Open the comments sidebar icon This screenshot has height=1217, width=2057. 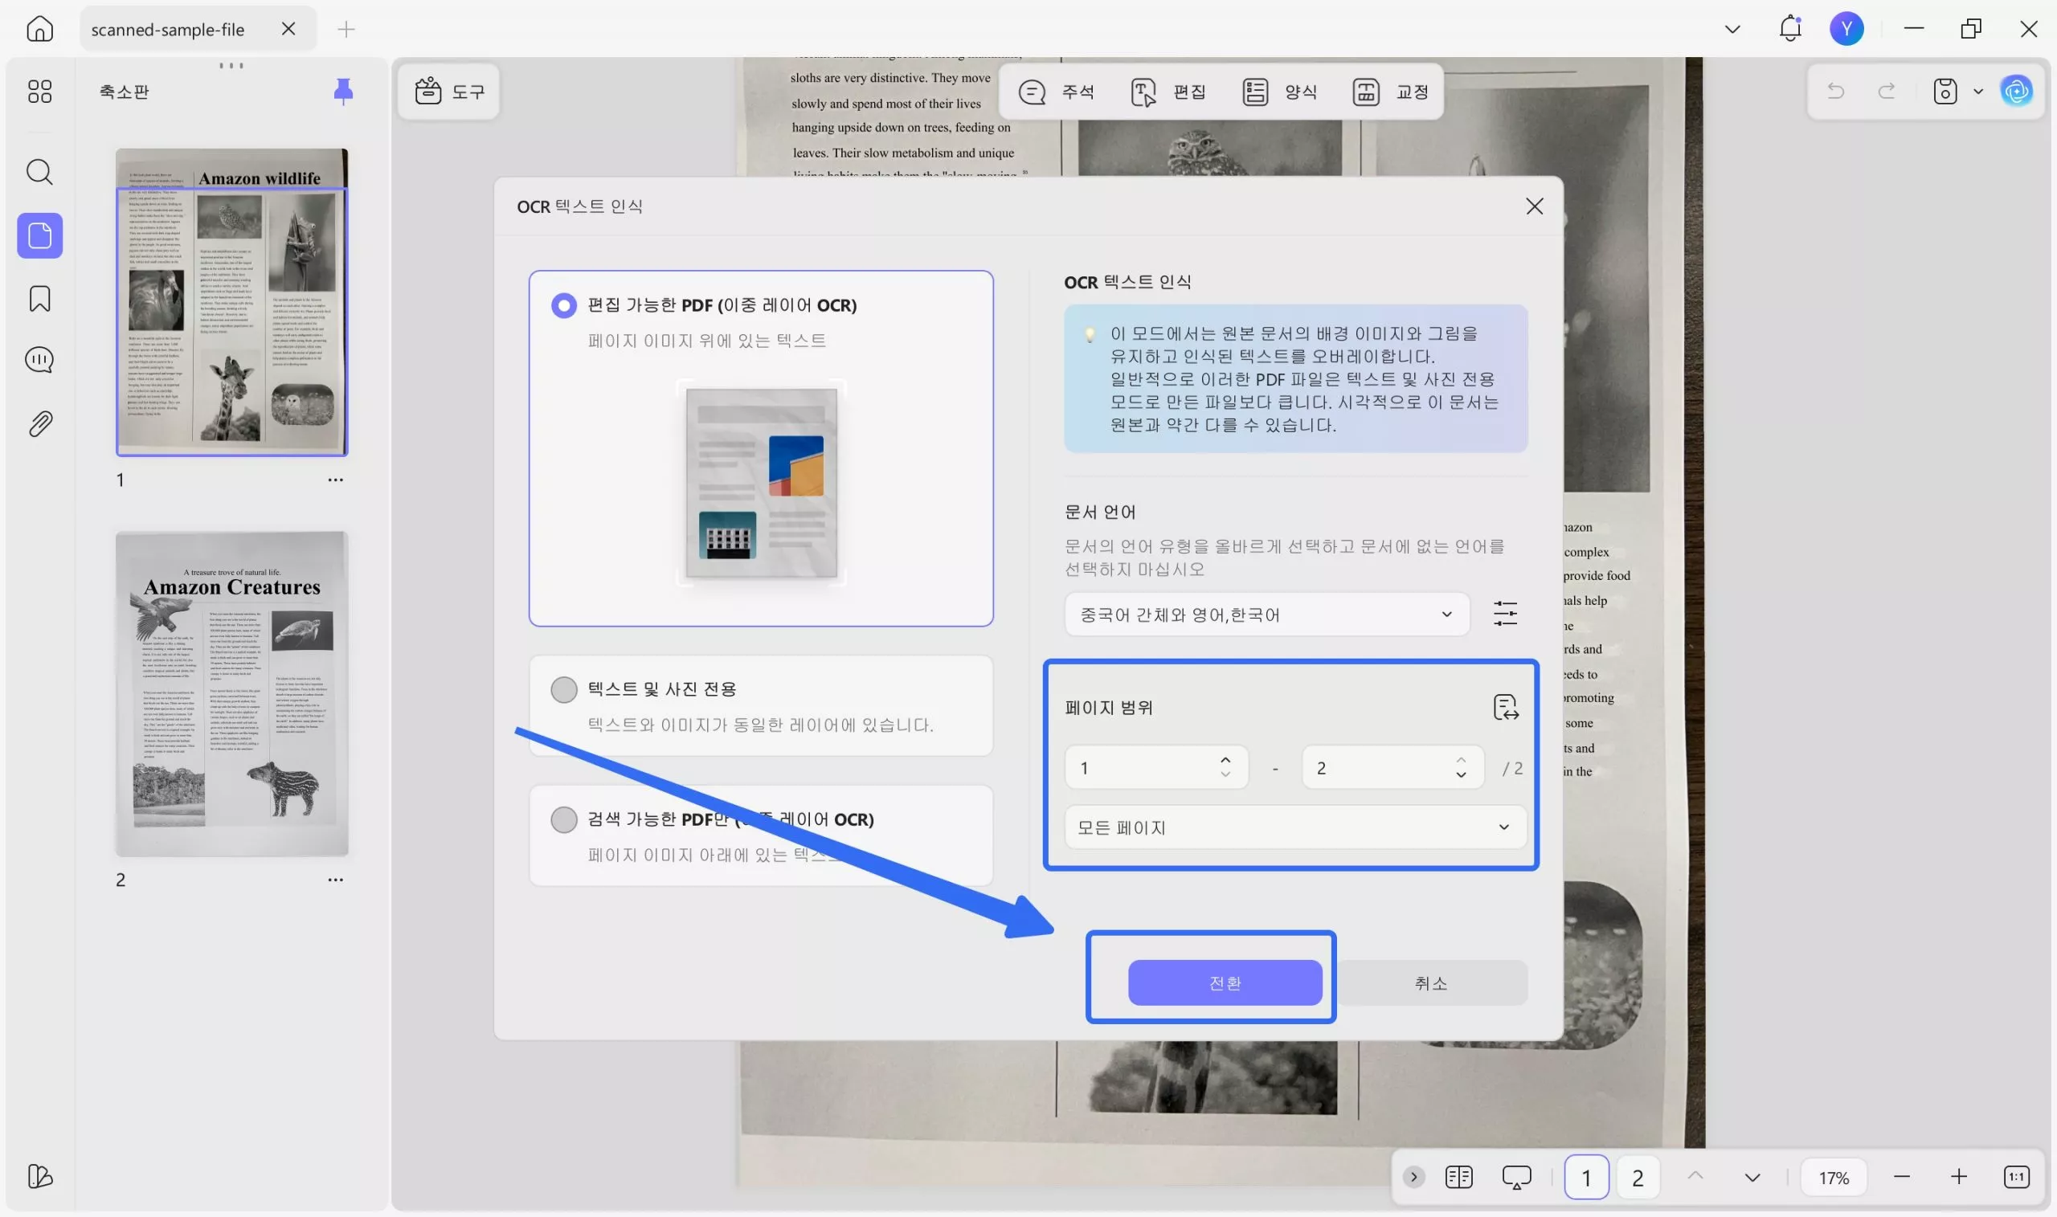[39, 360]
